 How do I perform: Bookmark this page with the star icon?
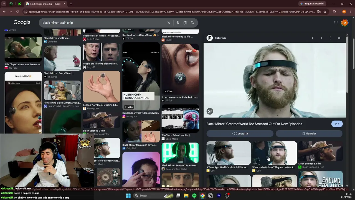(325, 12)
